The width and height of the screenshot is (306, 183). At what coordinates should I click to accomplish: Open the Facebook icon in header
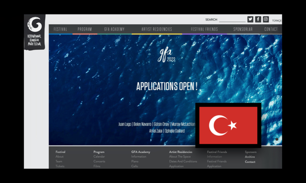pyautogui.click(x=258, y=20)
